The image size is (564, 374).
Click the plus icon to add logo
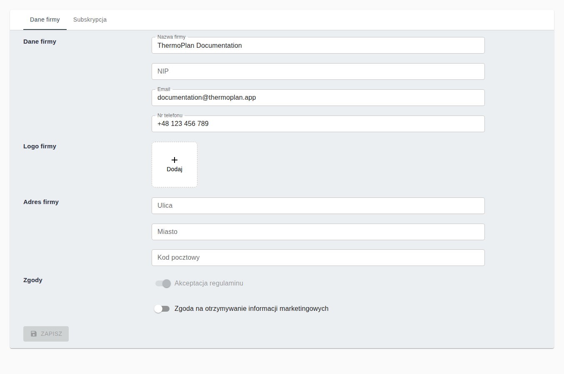coord(175,160)
